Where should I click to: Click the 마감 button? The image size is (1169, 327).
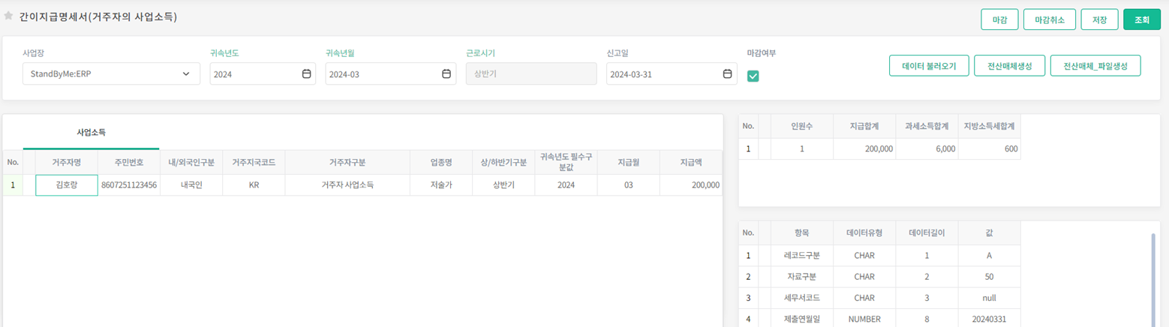(x=999, y=19)
